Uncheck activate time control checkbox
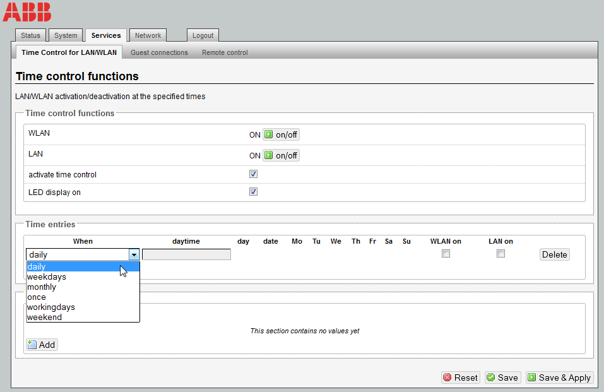Screen dimensions: 604x392 point(253,174)
